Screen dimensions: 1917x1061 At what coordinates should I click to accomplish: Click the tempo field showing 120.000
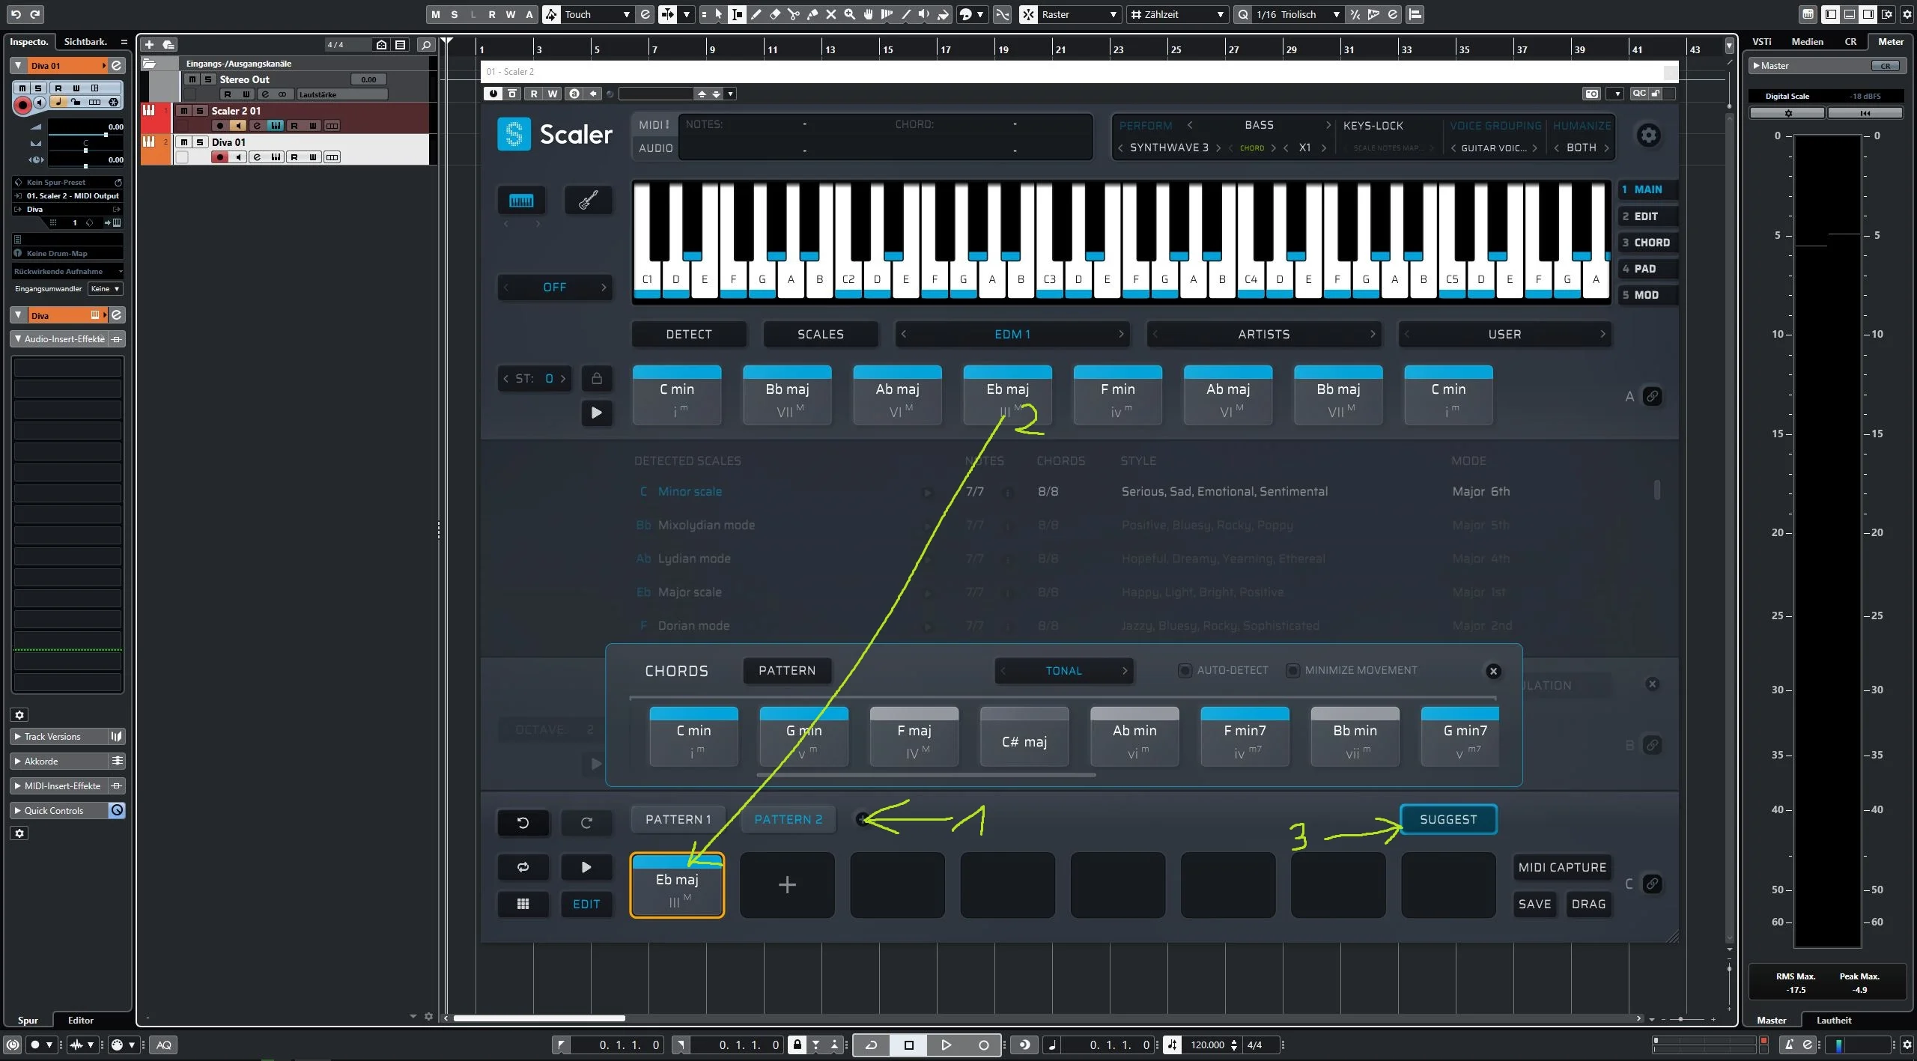click(x=1207, y=1045)
